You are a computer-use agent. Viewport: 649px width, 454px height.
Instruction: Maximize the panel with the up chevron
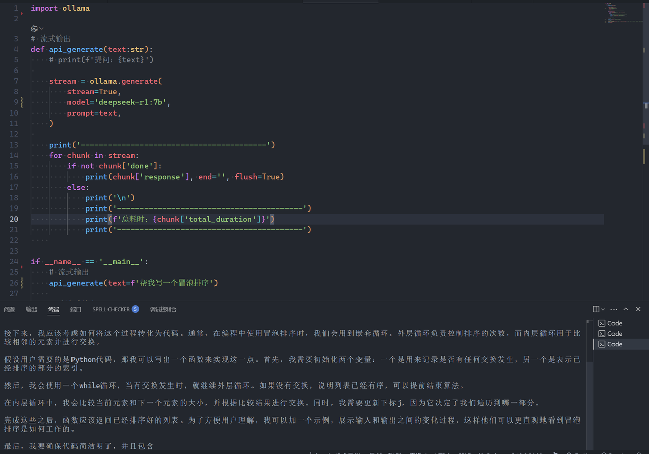(626, 309)
